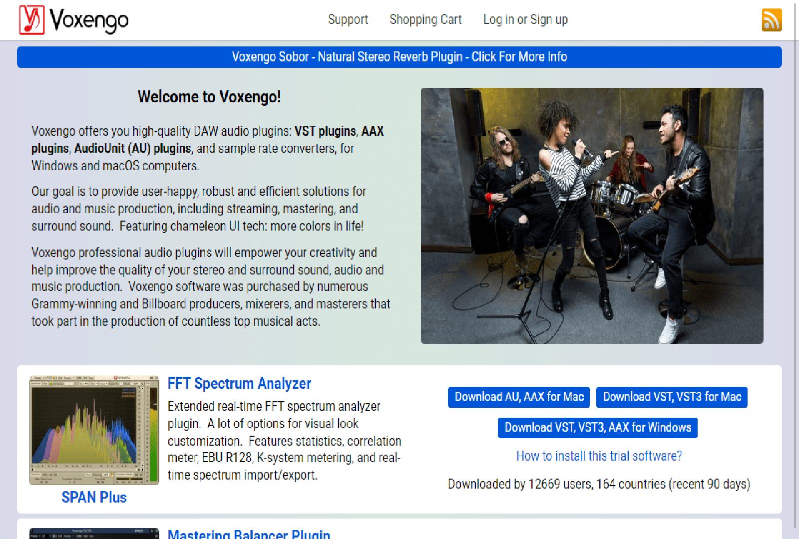Open the Voxengo Sobor reverb banner
The height and width of the screenshot is (539, 799).
pos(399,57)
